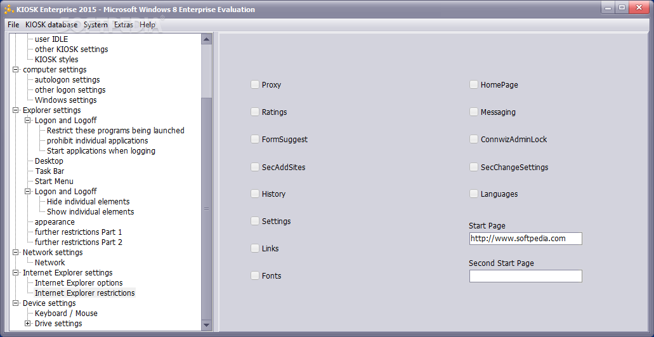Open appearance settings
This screenshot has height=337, width=654.
point(55,222)
